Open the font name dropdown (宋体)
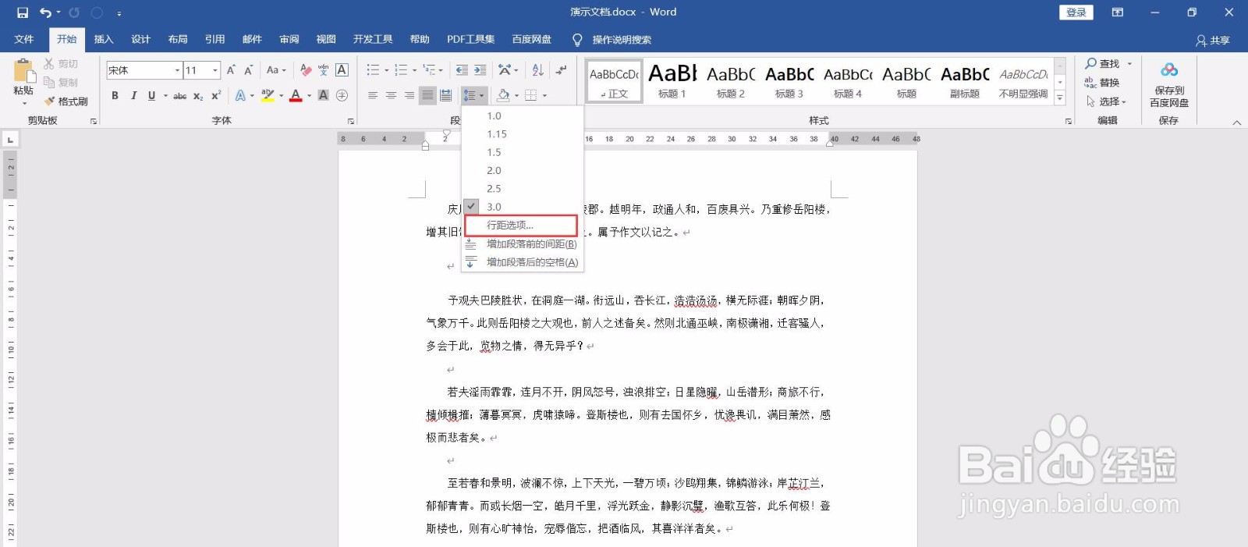This screenshot has height=547, width=1248. [x=177, y=70]
